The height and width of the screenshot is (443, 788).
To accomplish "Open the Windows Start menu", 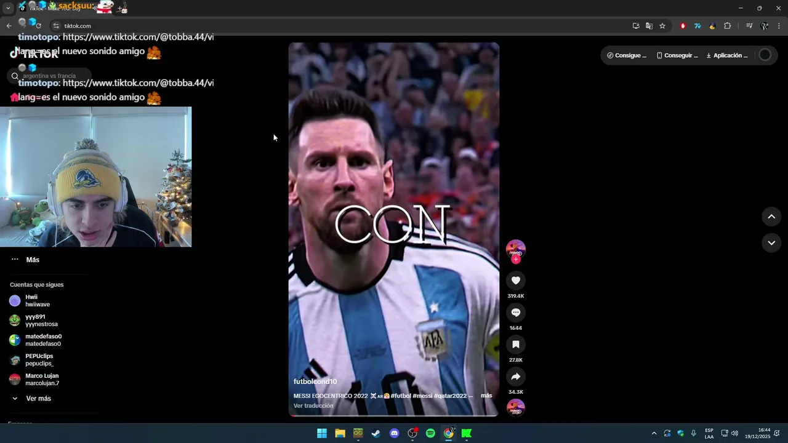I will [322, 433].
